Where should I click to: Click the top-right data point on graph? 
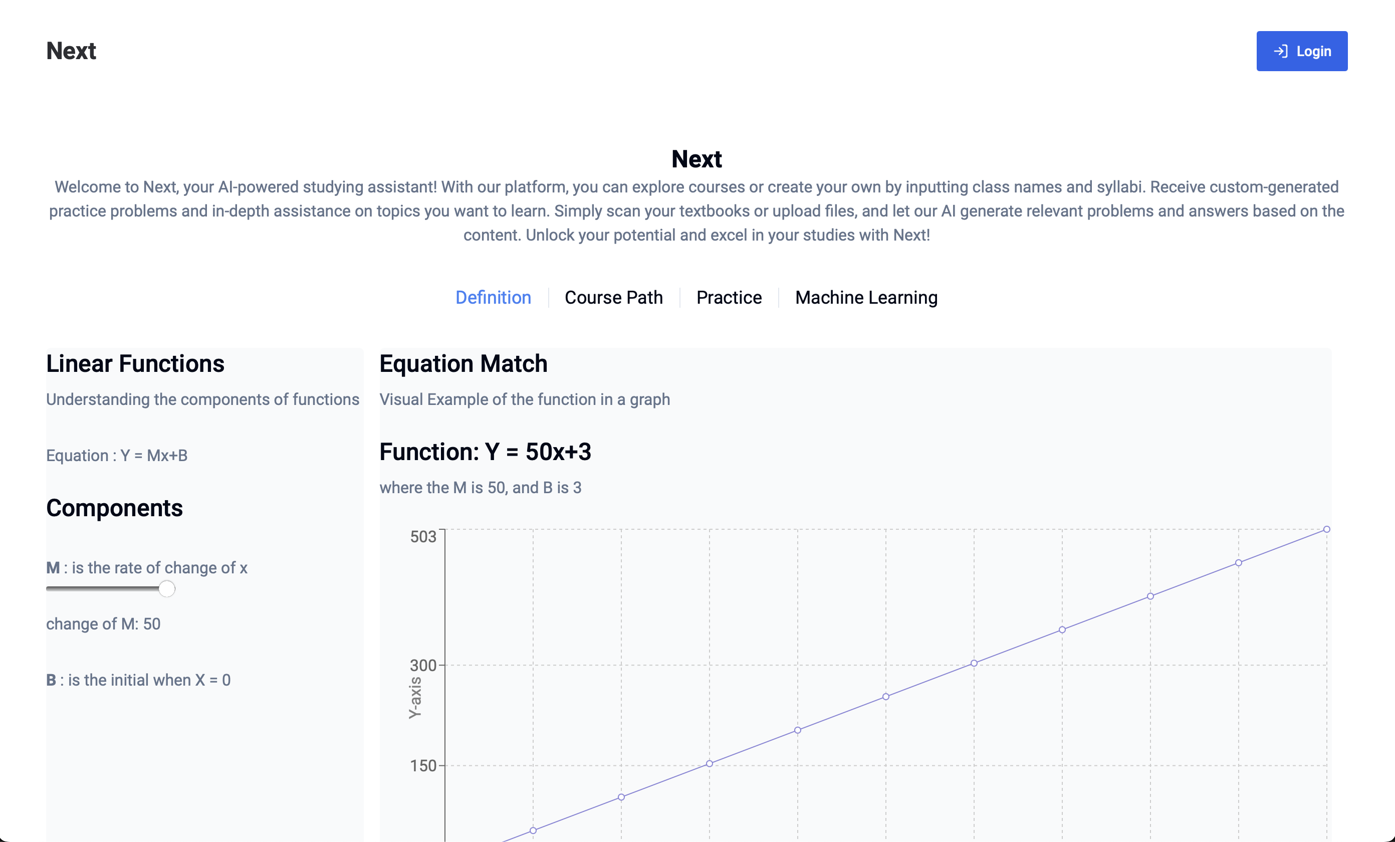(1326, 529)
